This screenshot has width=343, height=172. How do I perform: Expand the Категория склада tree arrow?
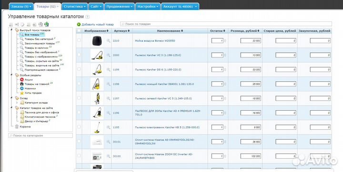(x=17, y=103)
